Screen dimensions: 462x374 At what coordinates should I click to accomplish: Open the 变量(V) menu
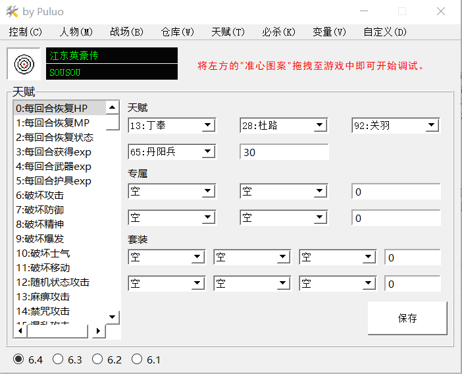pos(330,32)
